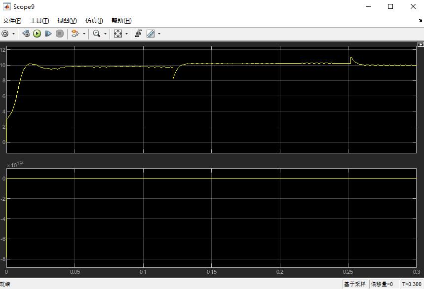Click the 0.3 time axis label

pyautogui.click(x=417, y=272)
